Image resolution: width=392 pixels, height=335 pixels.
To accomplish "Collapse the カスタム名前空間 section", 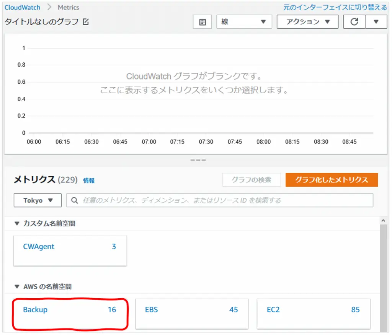I will point(17,223).
